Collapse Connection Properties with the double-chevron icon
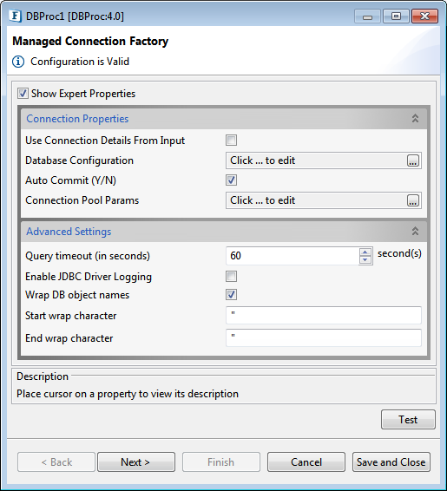The width and height of the screenshot is (447, 491). pos(415,118)
